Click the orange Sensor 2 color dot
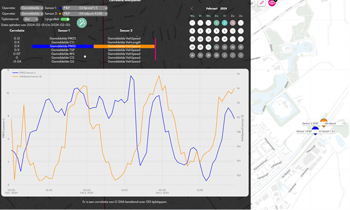The width and height of the screenshot is (350, 210). pyautogui.click(x=60, y=14)
